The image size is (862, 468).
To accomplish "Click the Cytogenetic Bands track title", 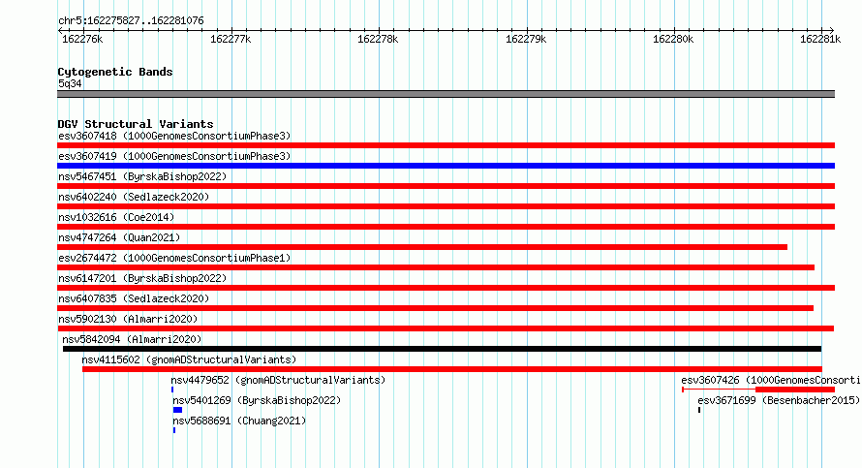I will (x=115, y=72).
